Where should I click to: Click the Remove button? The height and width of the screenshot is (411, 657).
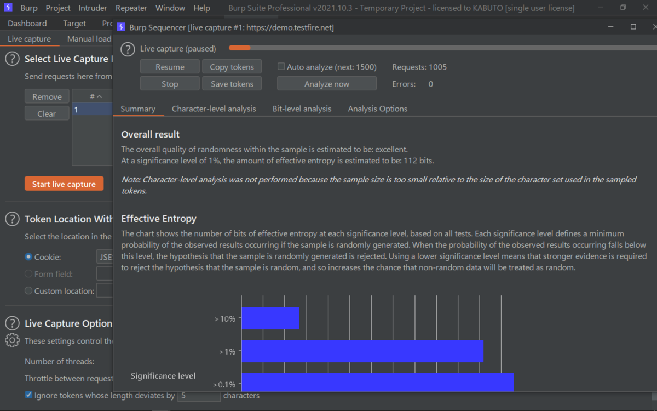(x=47, y=96)
